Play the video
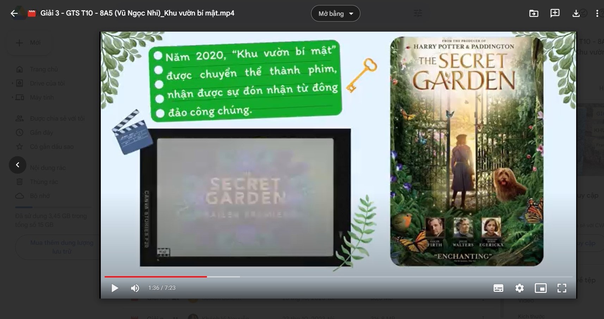 (x=115, y=288)
